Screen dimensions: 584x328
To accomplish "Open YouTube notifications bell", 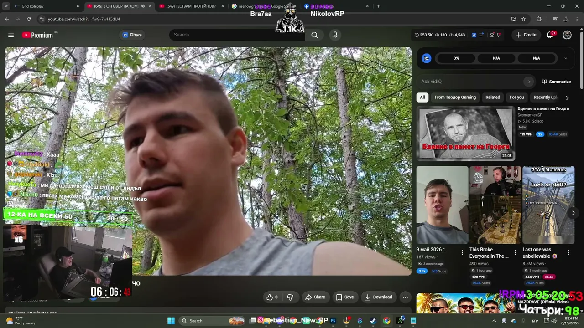I will (x=550, y=35).
